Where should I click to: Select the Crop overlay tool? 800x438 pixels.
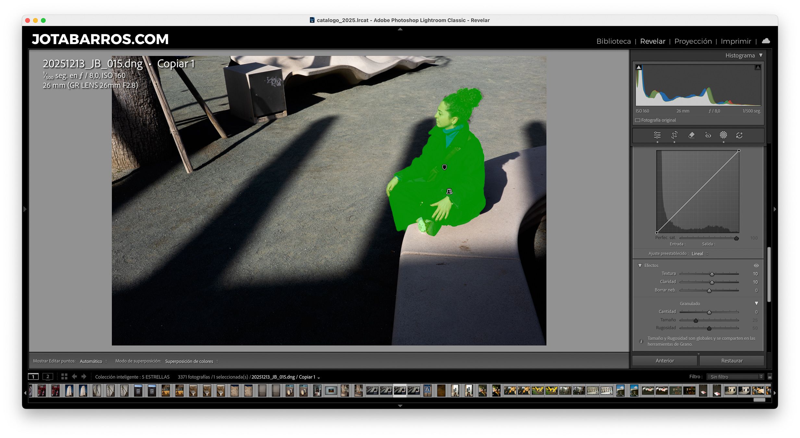[674, 135]
